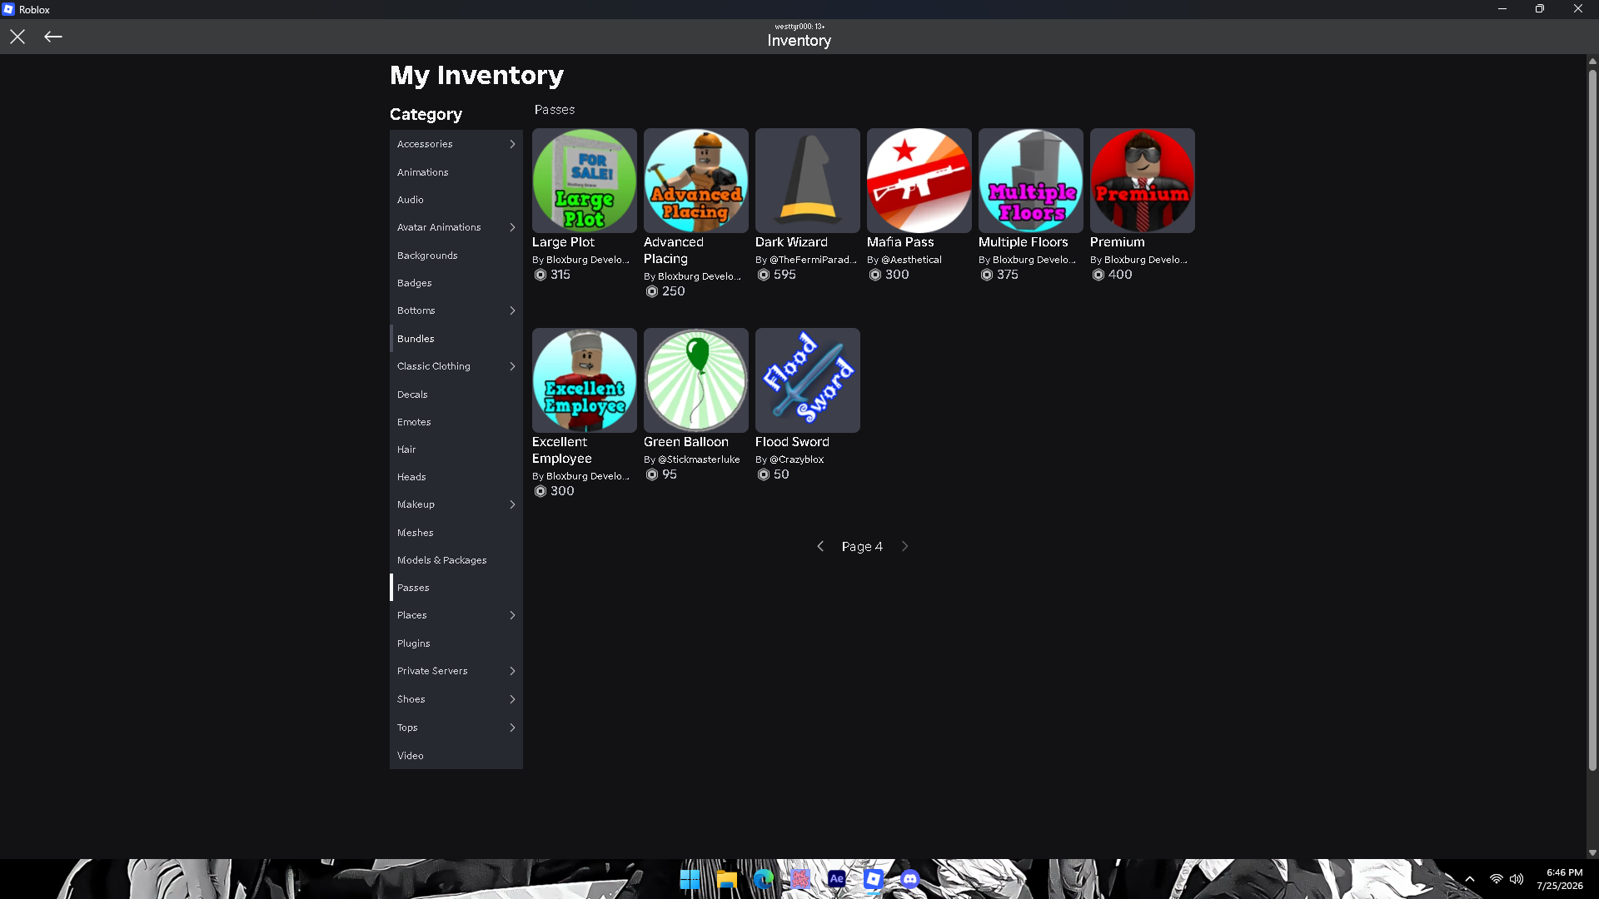Select the Animations category
Screen dimensions: 1599x899
coord(456,172)
